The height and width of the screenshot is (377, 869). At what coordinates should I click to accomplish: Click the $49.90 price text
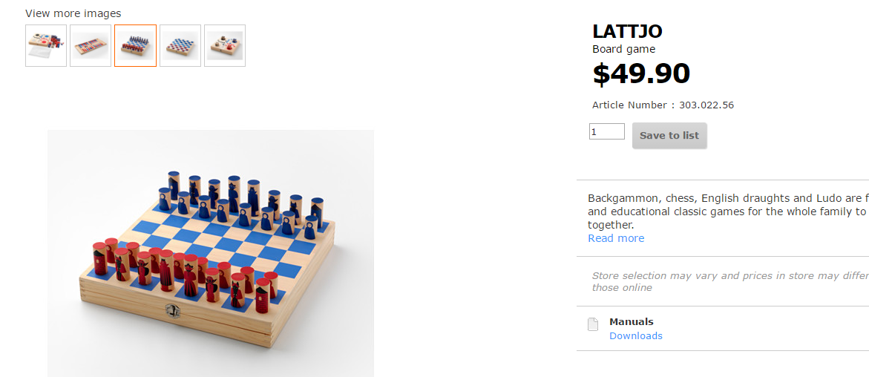point(641,73)
